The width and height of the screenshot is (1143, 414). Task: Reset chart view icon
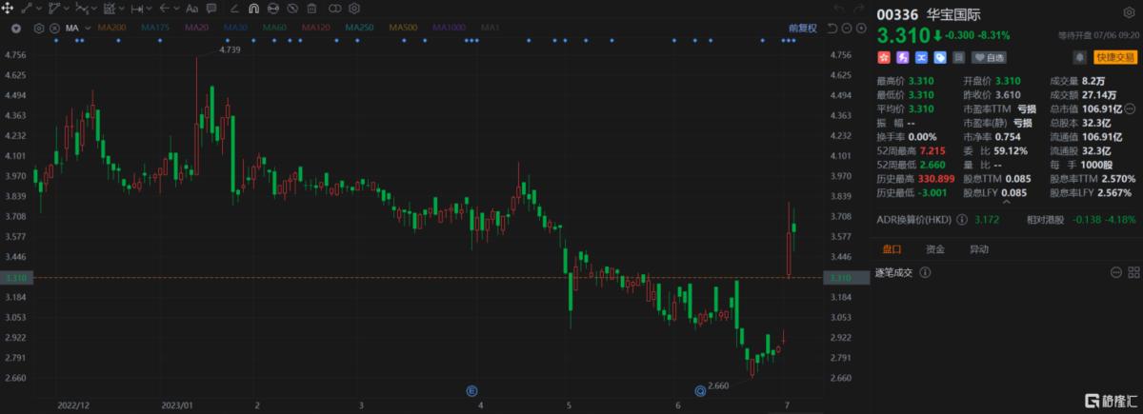coord(832,29)
